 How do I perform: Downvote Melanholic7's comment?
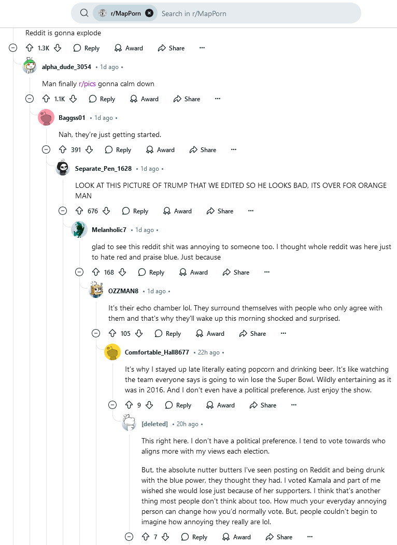click(122, 272)
